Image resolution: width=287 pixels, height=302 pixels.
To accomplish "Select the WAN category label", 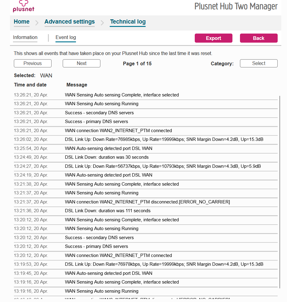I will [46, 75].
